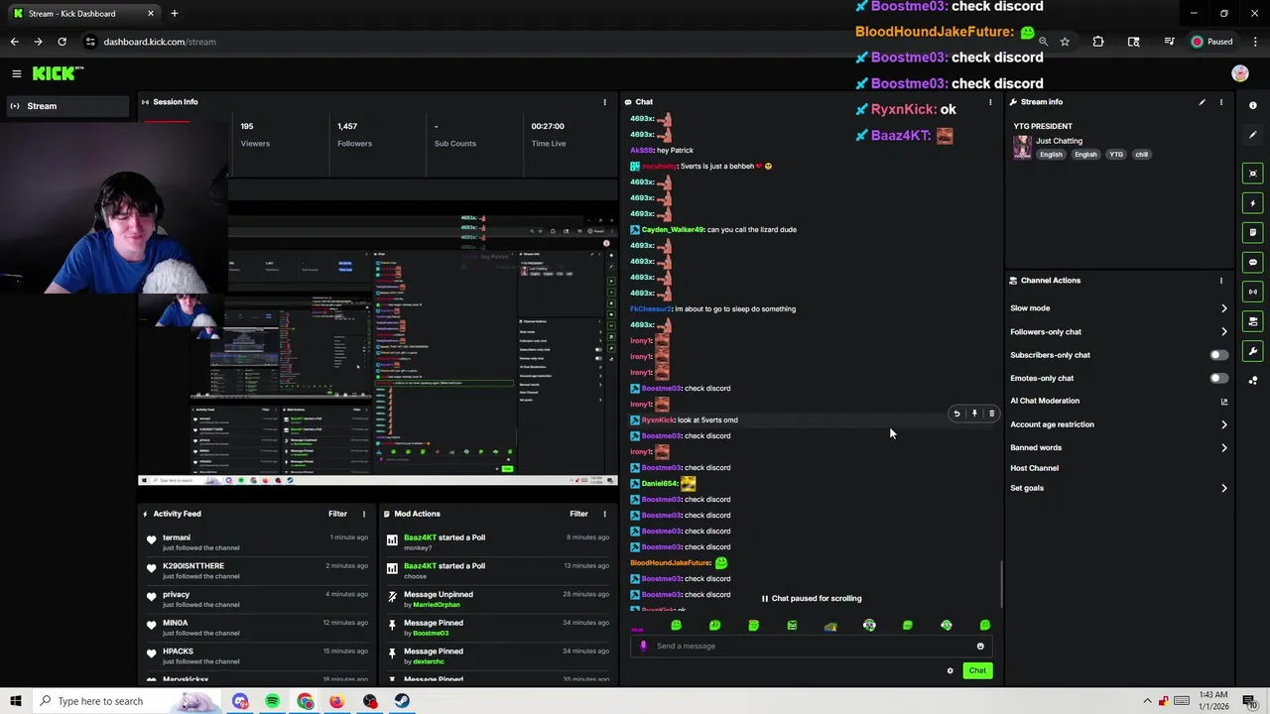
Task: Open Mod Actions three-dot menu
Action: pos(604,514)
